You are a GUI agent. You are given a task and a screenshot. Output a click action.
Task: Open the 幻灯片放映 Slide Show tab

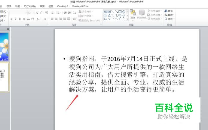point(30,6)
